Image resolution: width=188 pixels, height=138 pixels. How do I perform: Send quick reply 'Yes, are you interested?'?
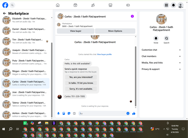coord(81,77)
